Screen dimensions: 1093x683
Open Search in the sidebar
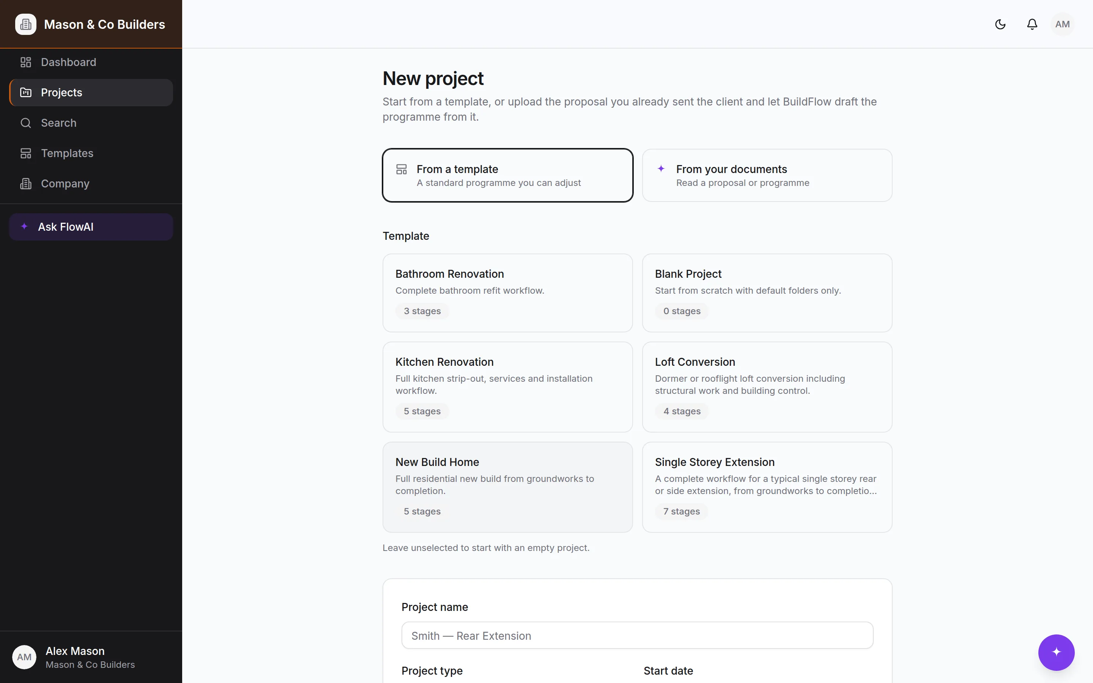(x=91, y=123)
